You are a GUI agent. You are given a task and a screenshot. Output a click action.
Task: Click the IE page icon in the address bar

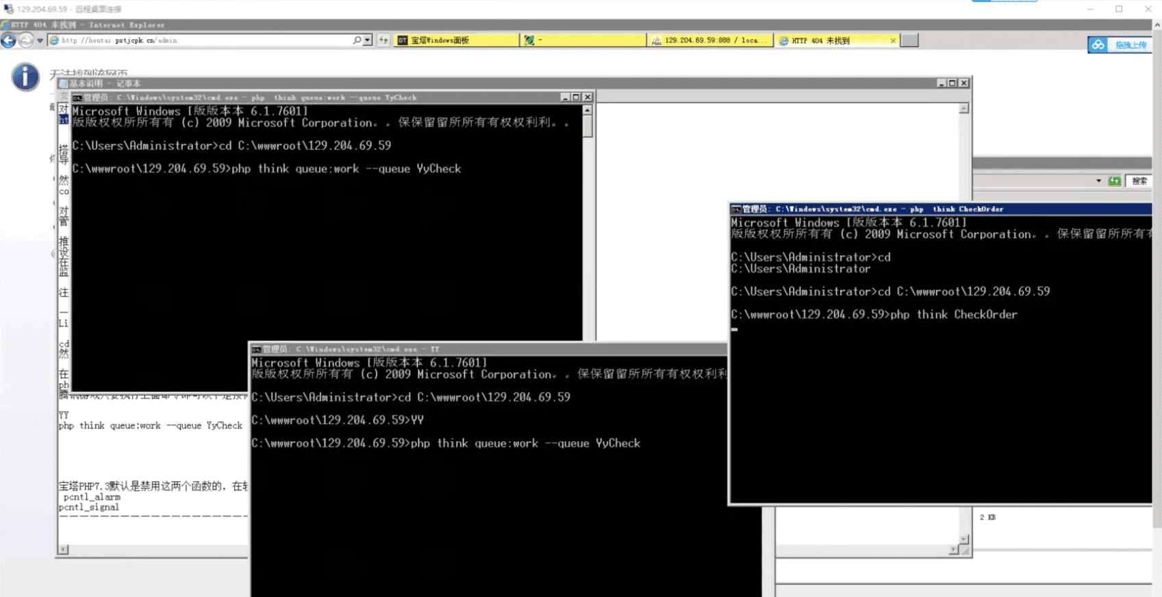tap(54, 40)
